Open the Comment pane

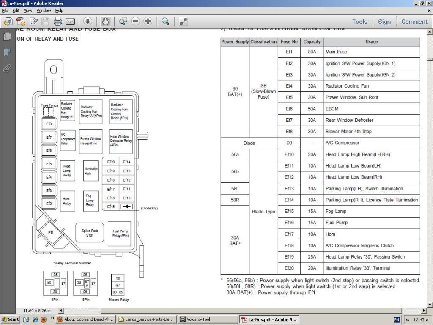coord(414,22)
